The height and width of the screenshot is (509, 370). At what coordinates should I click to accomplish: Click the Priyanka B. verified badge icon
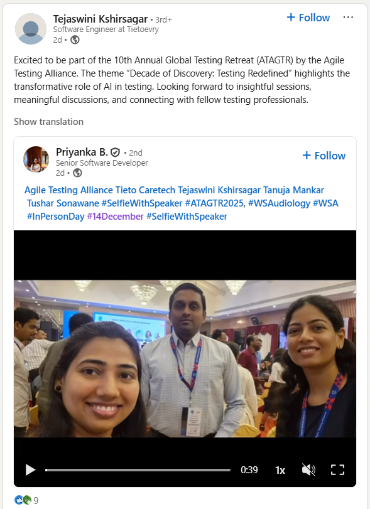tap(115, 153)
